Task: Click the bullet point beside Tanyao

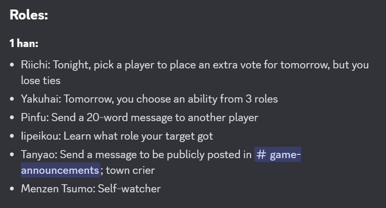Action: click(12, 156)
